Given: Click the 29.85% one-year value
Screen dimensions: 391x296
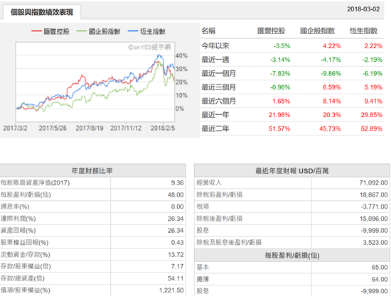Looking at the screenshot, I should [x=372, y=115].
